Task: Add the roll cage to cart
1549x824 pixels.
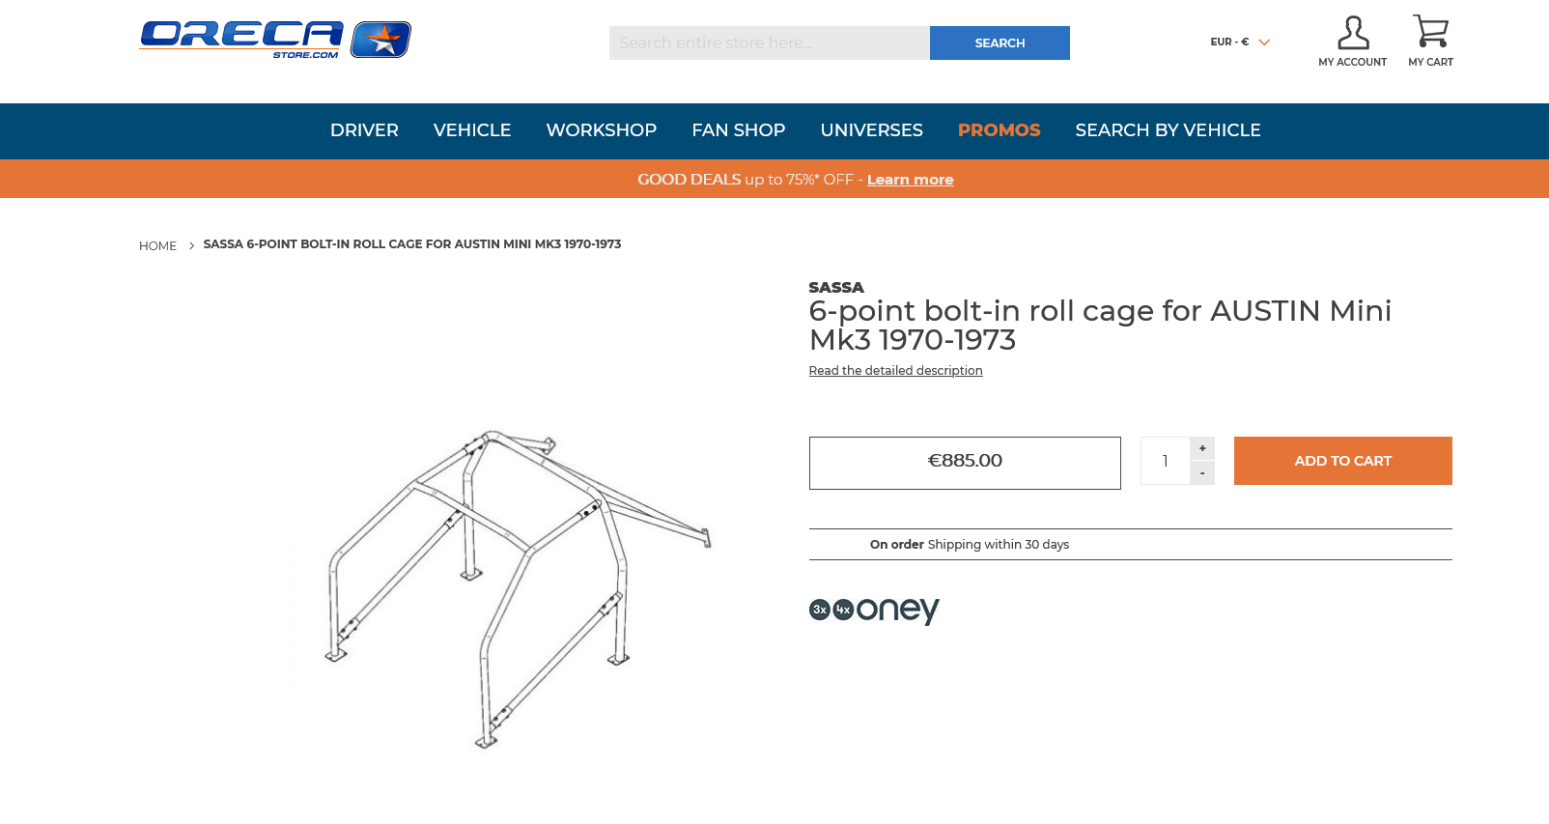Action: click(x=1343, y=461)
